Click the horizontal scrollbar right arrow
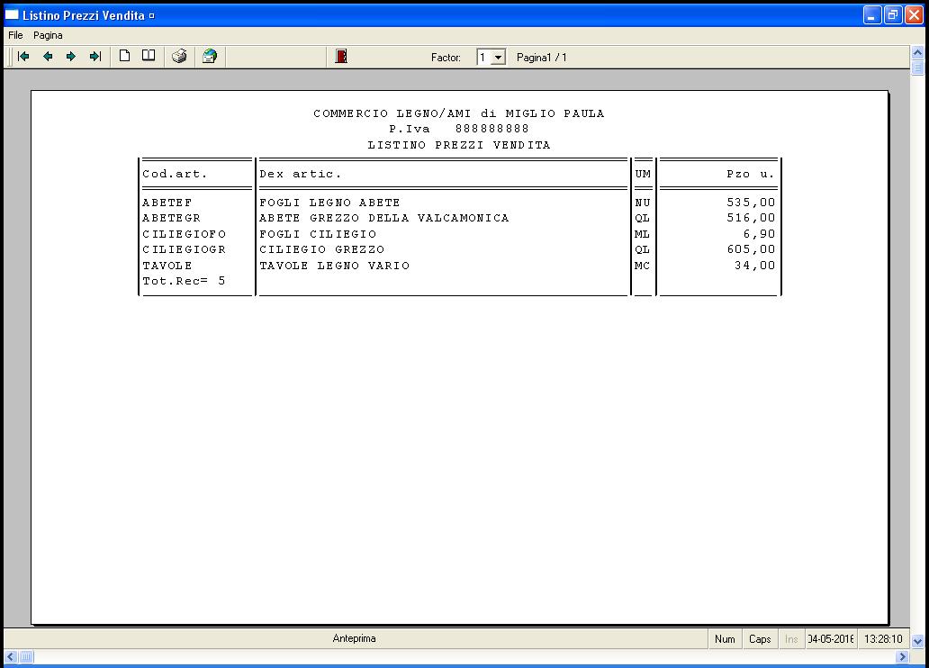The image size is (929, 668). tap(902, 656)
